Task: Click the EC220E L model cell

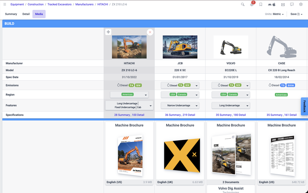Action: (231, 70)
